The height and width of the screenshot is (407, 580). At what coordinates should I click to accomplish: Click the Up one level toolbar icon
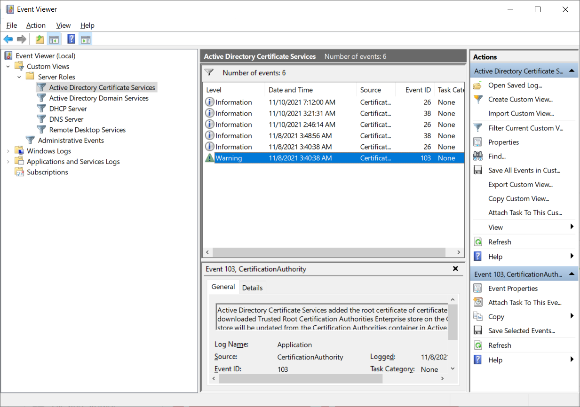(40, 39)
